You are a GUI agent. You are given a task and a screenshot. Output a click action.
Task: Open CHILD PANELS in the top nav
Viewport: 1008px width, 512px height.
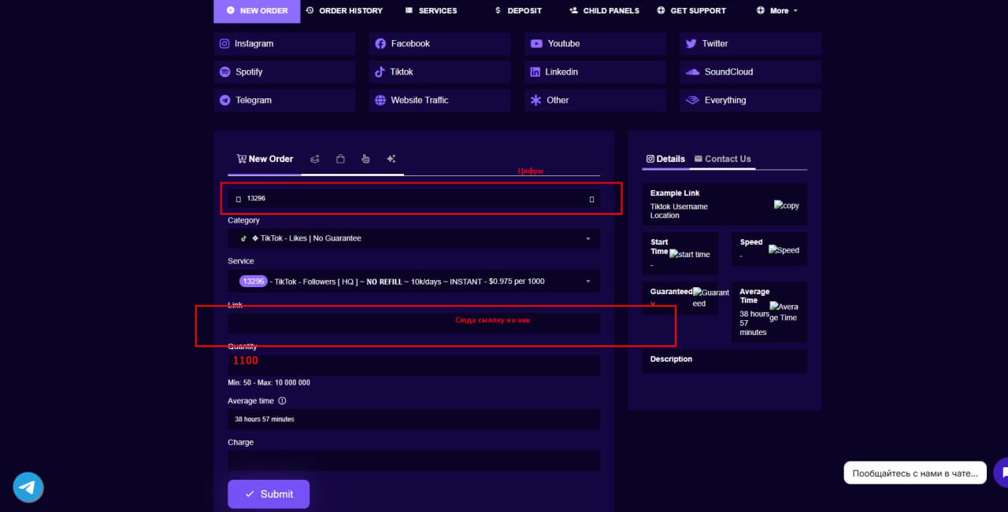pyautogui.click(x=604, y=11)
